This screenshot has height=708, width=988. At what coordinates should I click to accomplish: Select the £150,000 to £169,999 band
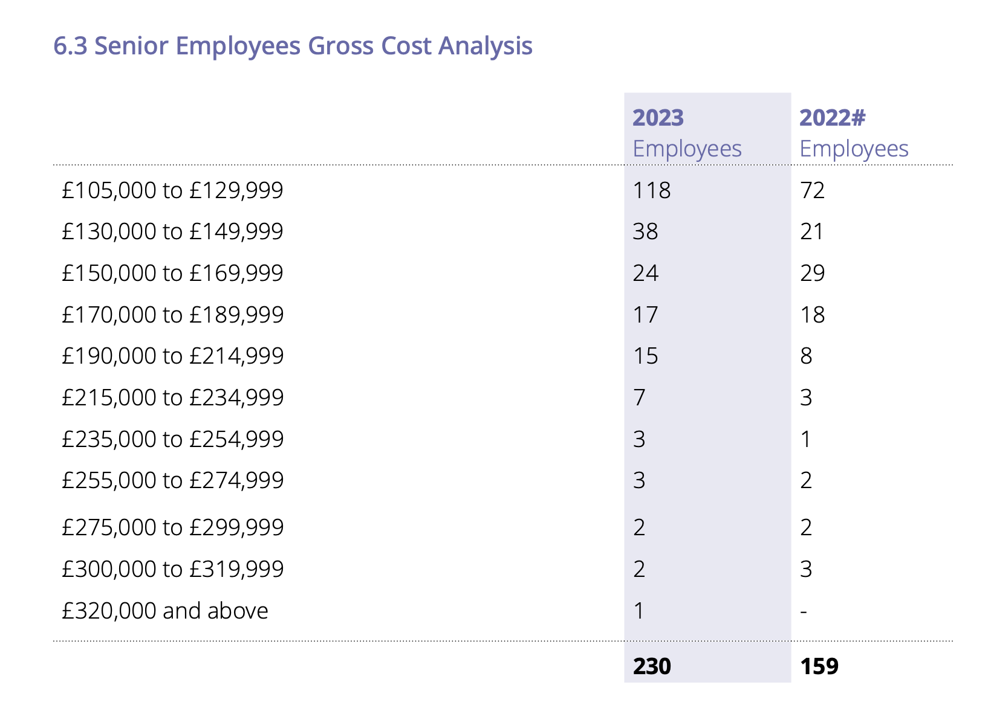[172, 273]
